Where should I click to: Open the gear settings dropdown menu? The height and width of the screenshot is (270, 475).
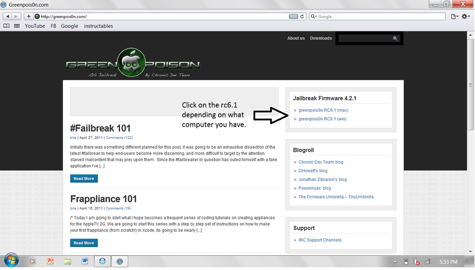[x=465, y=16]
